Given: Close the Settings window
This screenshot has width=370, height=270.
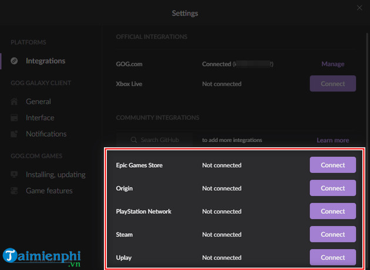Looking at the screenshot, I should 359,8.
